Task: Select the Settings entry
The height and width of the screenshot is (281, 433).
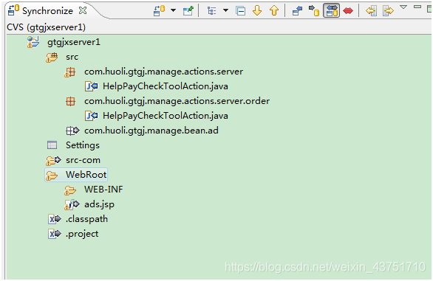Action: point(83,145)
